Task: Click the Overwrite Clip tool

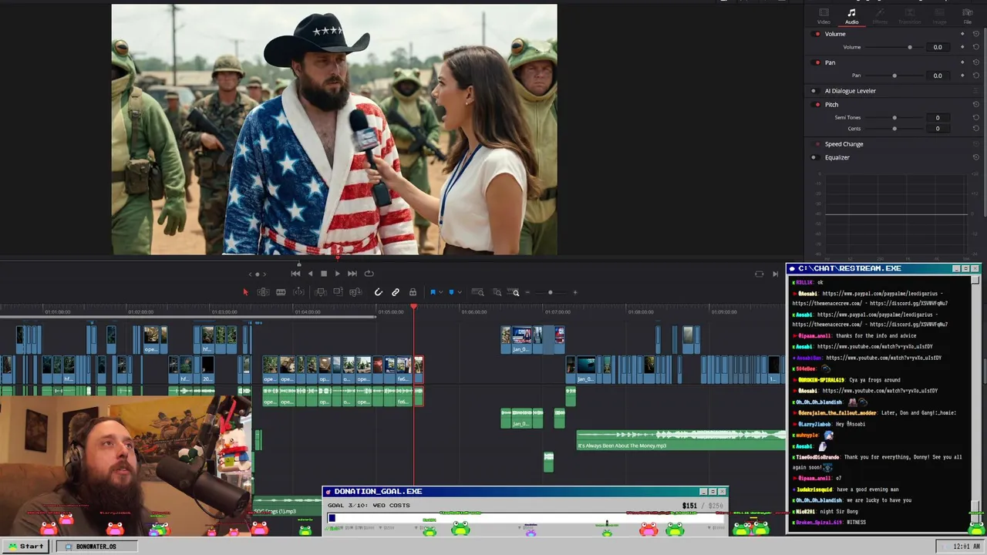Action: (338, 292)
